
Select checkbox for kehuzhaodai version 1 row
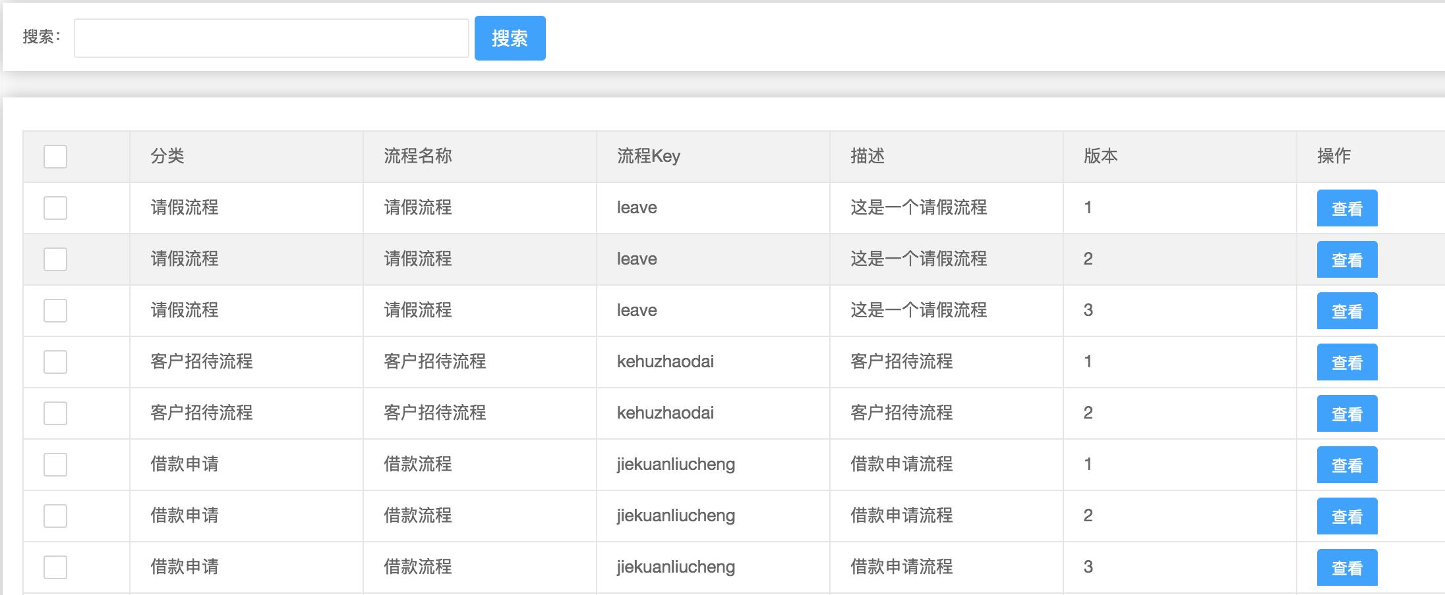tap(55, 362)
